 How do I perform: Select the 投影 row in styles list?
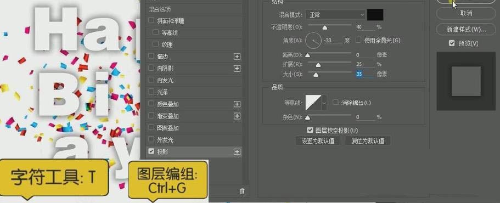[x=194, y=151]
